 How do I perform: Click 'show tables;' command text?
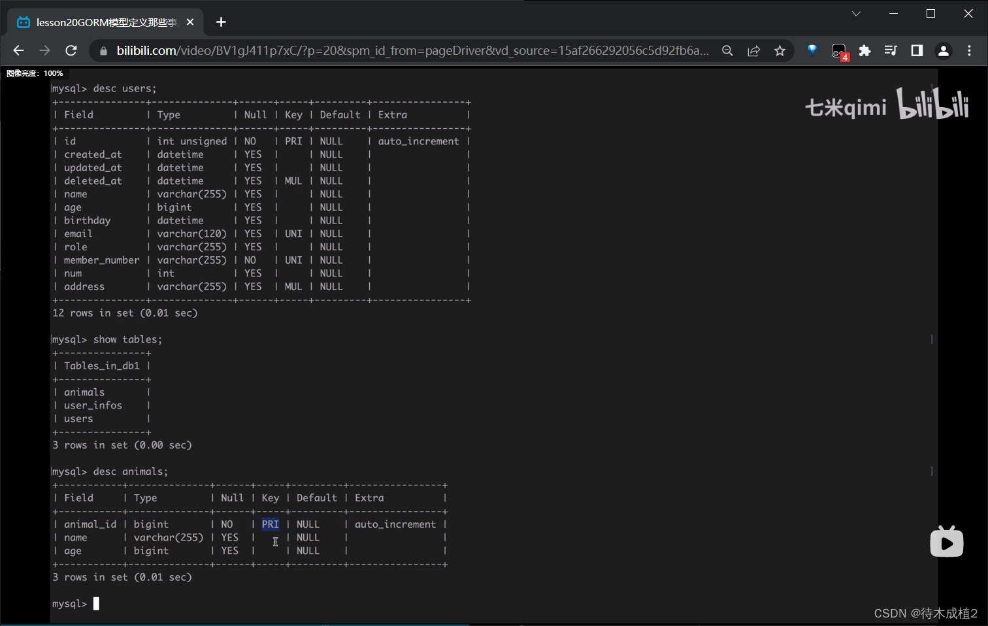pos(127,339)
